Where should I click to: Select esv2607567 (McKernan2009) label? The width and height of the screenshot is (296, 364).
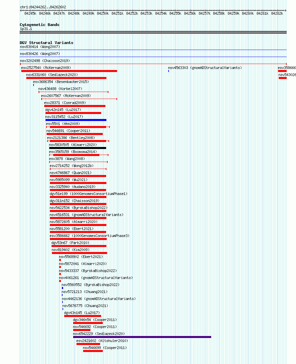66,96
